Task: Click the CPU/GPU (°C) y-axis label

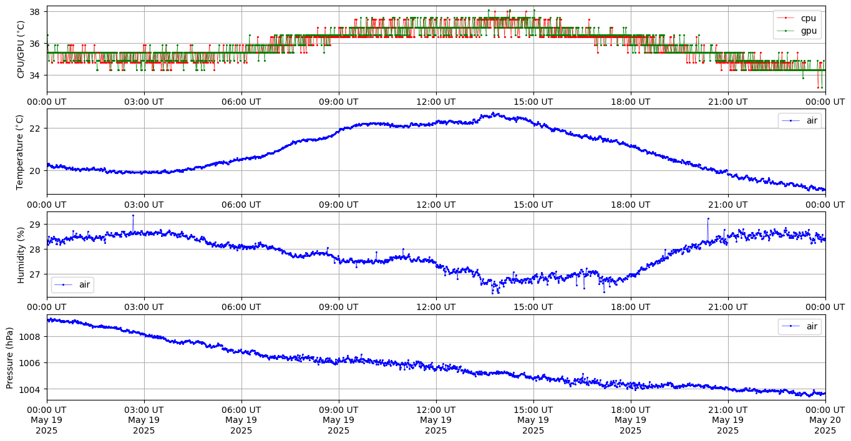Action: (x=21, y=49)
